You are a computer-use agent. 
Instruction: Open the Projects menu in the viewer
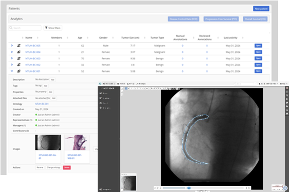(121, 83)
